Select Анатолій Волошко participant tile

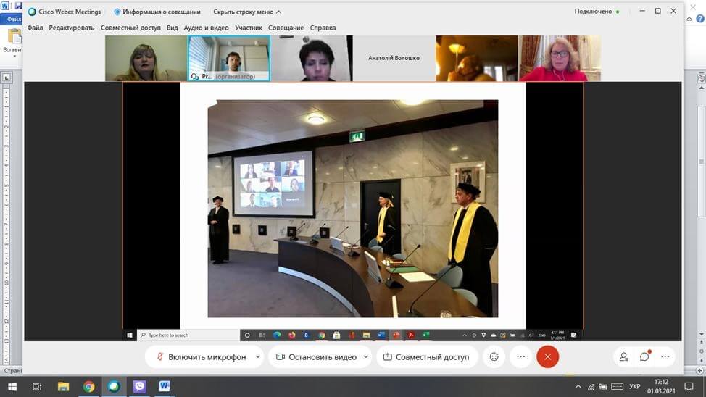click(x=394, y=58)
